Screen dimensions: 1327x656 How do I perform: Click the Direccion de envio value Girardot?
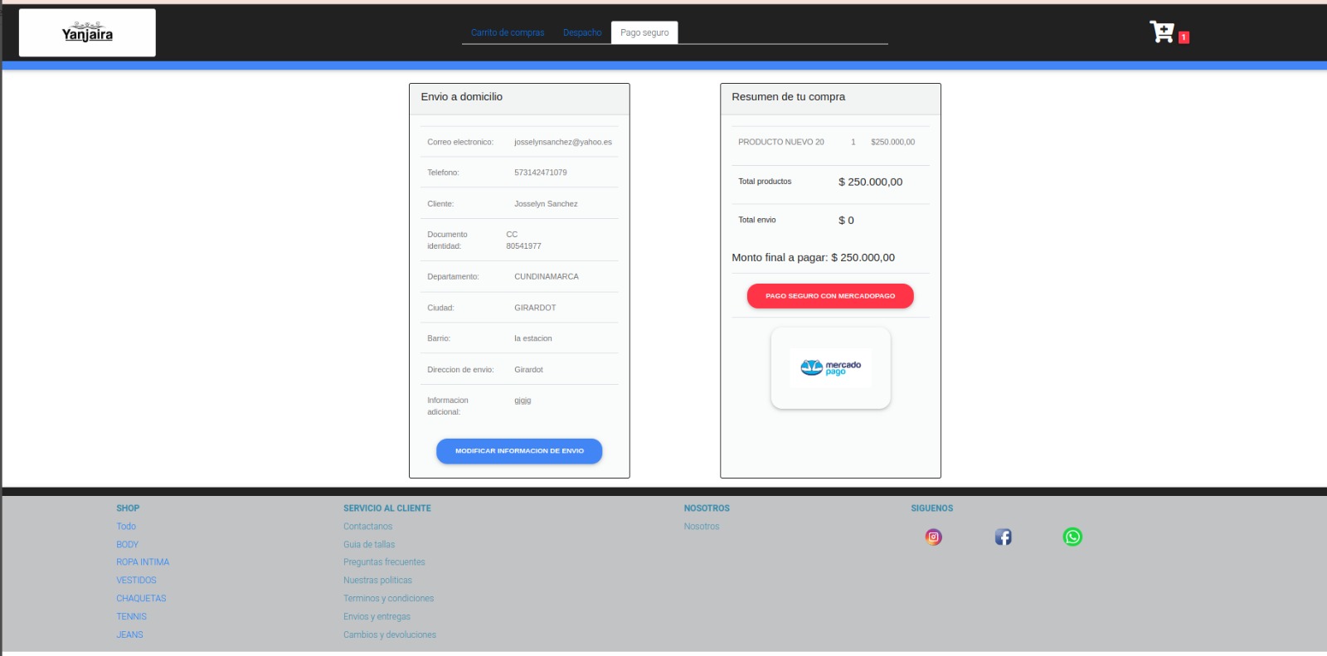pos(528,370)
